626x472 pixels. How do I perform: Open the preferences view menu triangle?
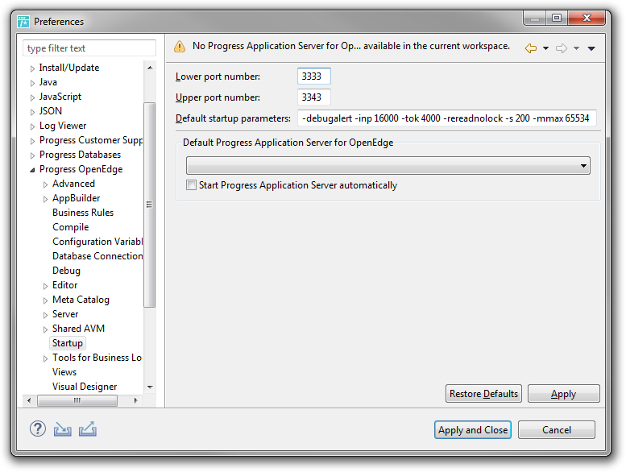591,48
